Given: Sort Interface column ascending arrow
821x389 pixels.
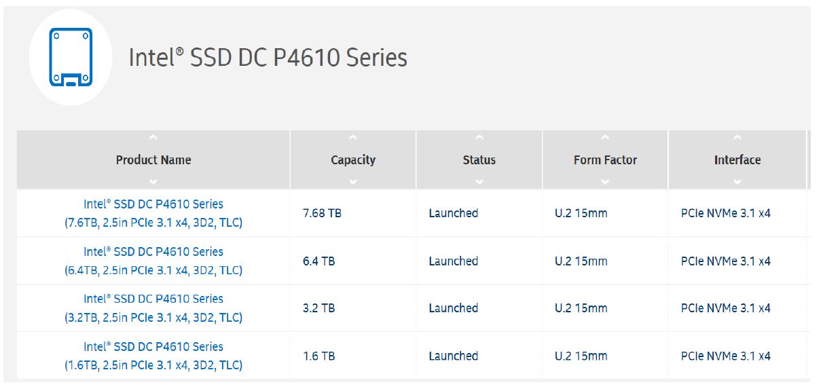Looking at the screenshot, I should coord(737,138).
